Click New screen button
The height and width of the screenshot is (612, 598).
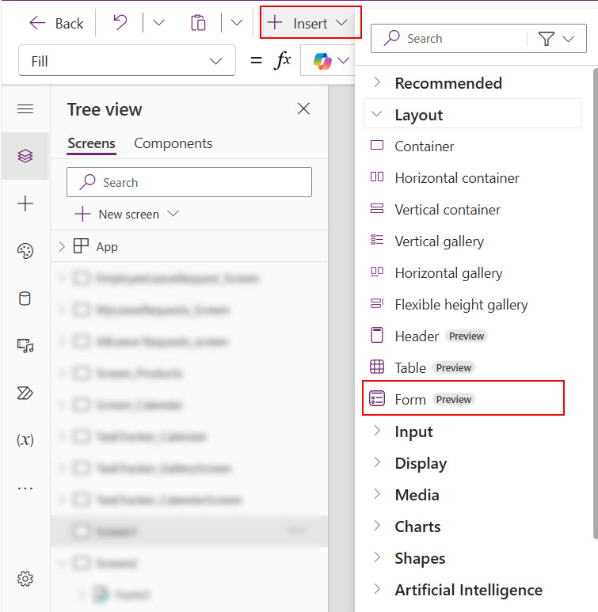point(117,215)
